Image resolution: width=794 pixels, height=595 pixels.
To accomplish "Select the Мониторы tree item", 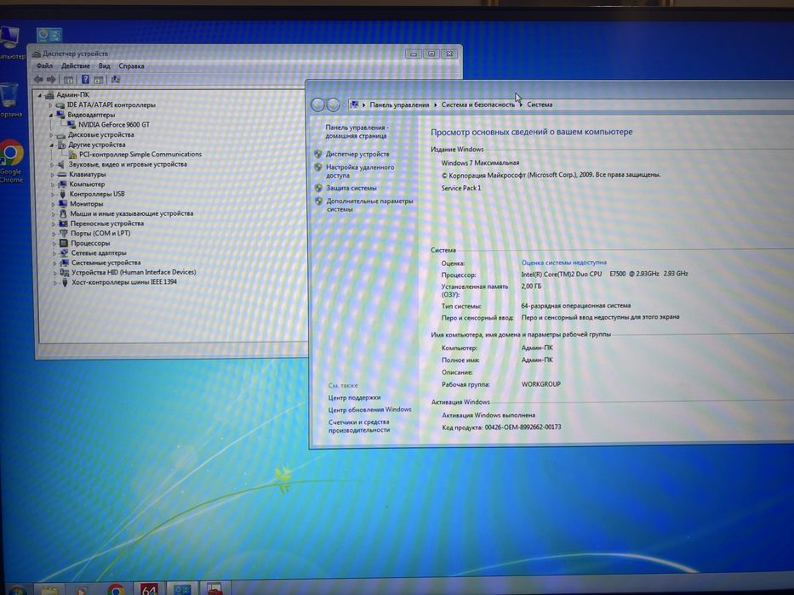I will 86,204.
